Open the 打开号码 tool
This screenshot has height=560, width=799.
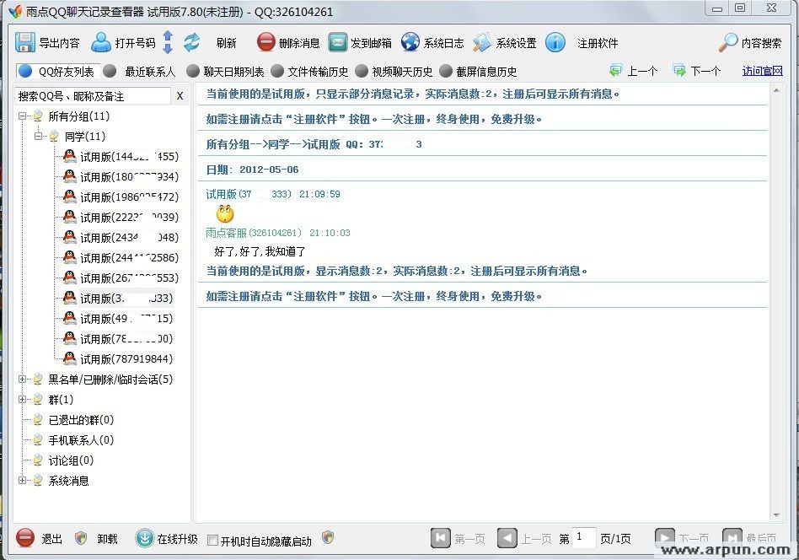[101, 42]
